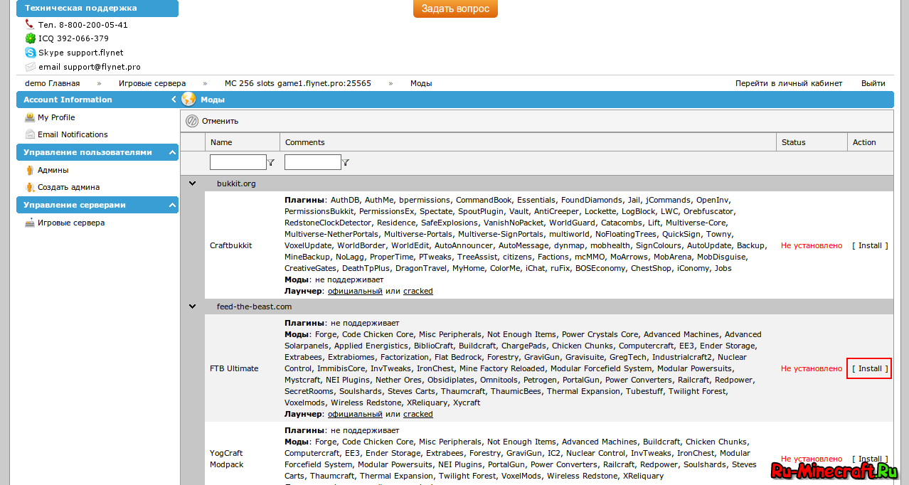Click the Email Notifications envelope icon
Viewport: 909px width, 485px height.
[30, 134]
